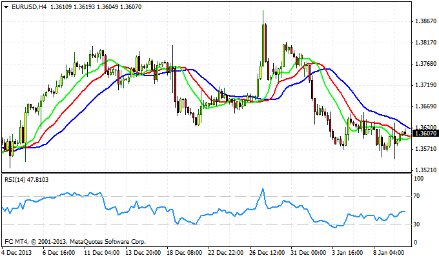The image size is (439, 258).
Task: Click the RSI(14) 47.8103 indicator label
Action: tap(26, 180)
